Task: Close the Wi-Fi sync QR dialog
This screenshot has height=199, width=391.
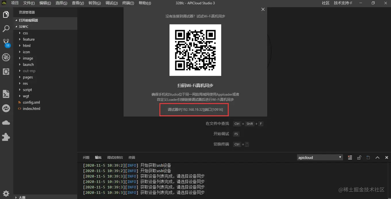Action: tap(263, 9)
